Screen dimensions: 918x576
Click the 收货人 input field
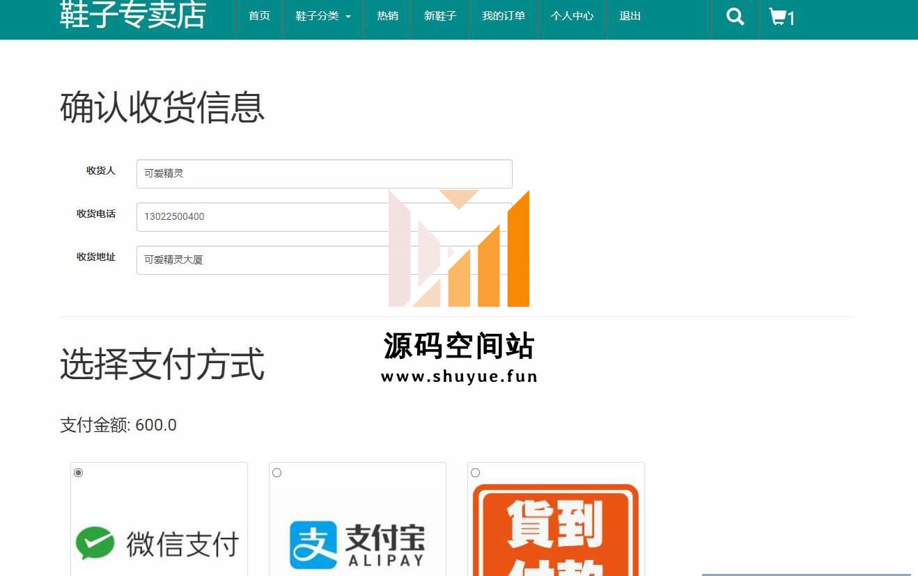pos(324,174)
